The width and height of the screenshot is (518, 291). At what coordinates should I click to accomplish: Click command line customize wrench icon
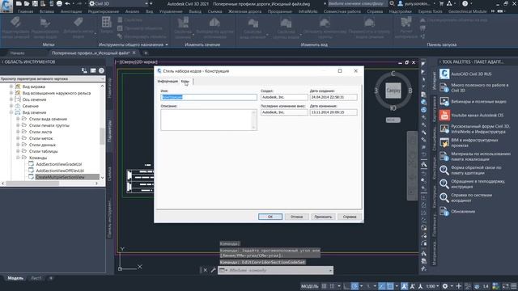point(213,270)
